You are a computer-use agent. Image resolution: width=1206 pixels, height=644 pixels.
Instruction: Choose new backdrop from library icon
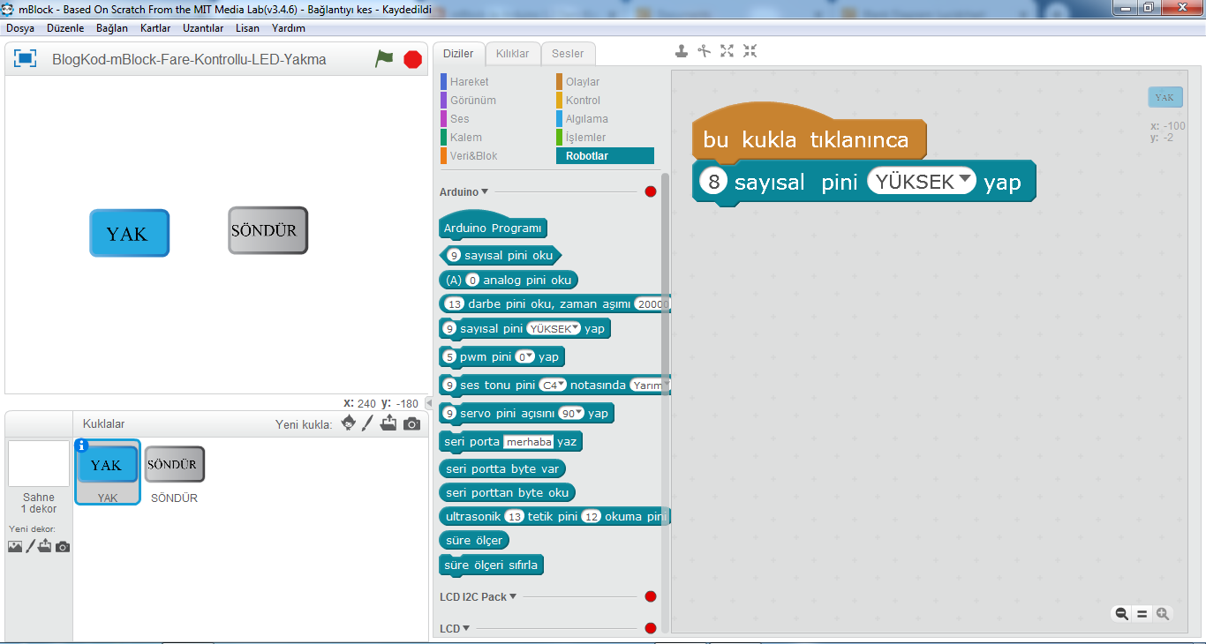pos(15,546)
